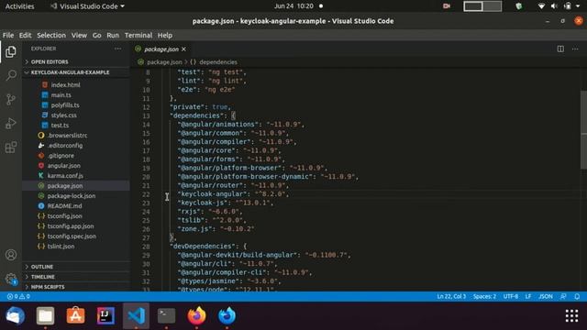Click Split Editor icon
The height and width of the screenshot is (330, 587).
pos(560,49)
